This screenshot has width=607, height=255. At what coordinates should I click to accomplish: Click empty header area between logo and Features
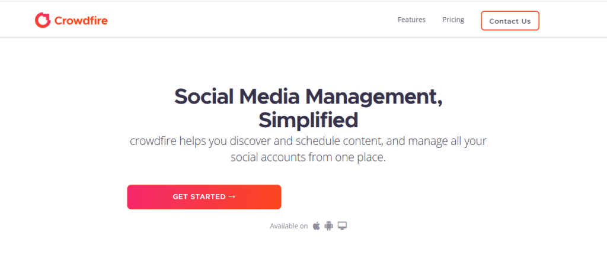251,20
